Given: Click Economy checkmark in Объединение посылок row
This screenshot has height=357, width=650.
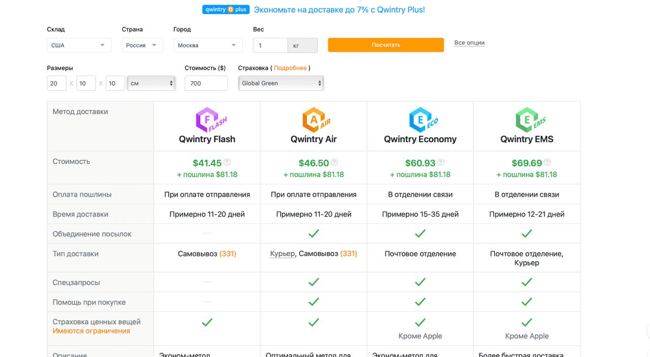Looking at the screenshot, I should click(420, 233).
